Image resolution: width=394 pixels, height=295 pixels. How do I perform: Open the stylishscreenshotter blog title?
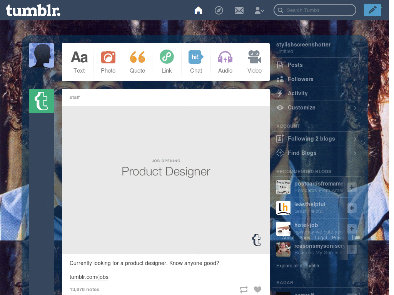[x=303, y=45]
